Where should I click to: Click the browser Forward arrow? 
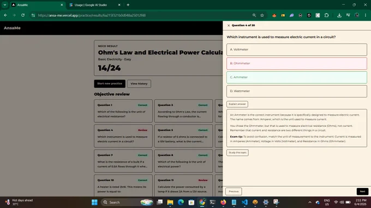pos(14,15)
